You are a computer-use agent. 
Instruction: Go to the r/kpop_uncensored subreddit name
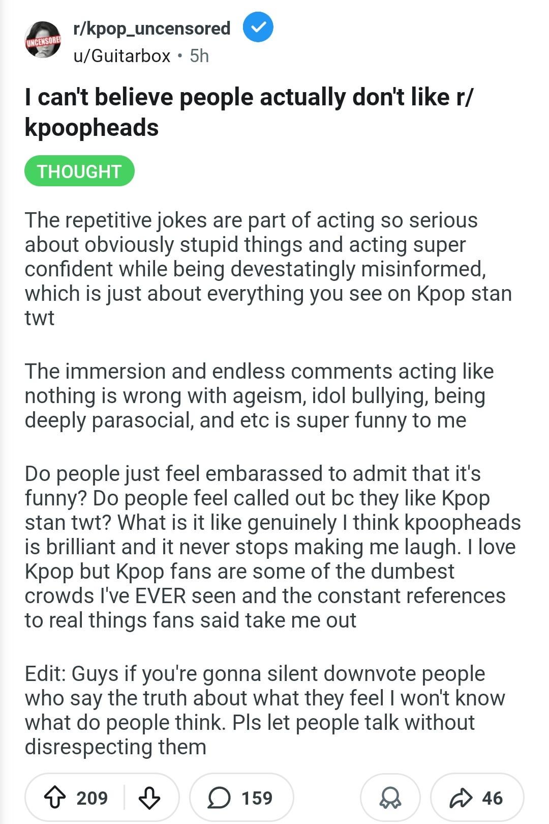click(x=151, y=28)
